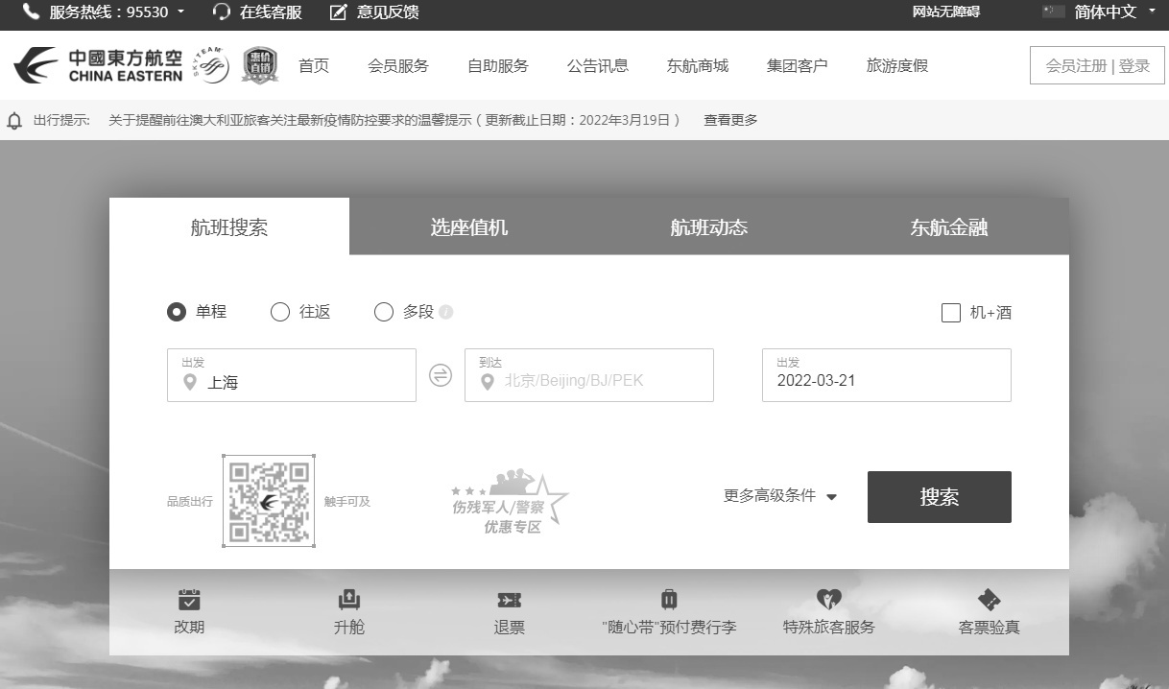Click the travel notice bell icon
This screenshot has width=1169, height=689.
pos(13,120)
